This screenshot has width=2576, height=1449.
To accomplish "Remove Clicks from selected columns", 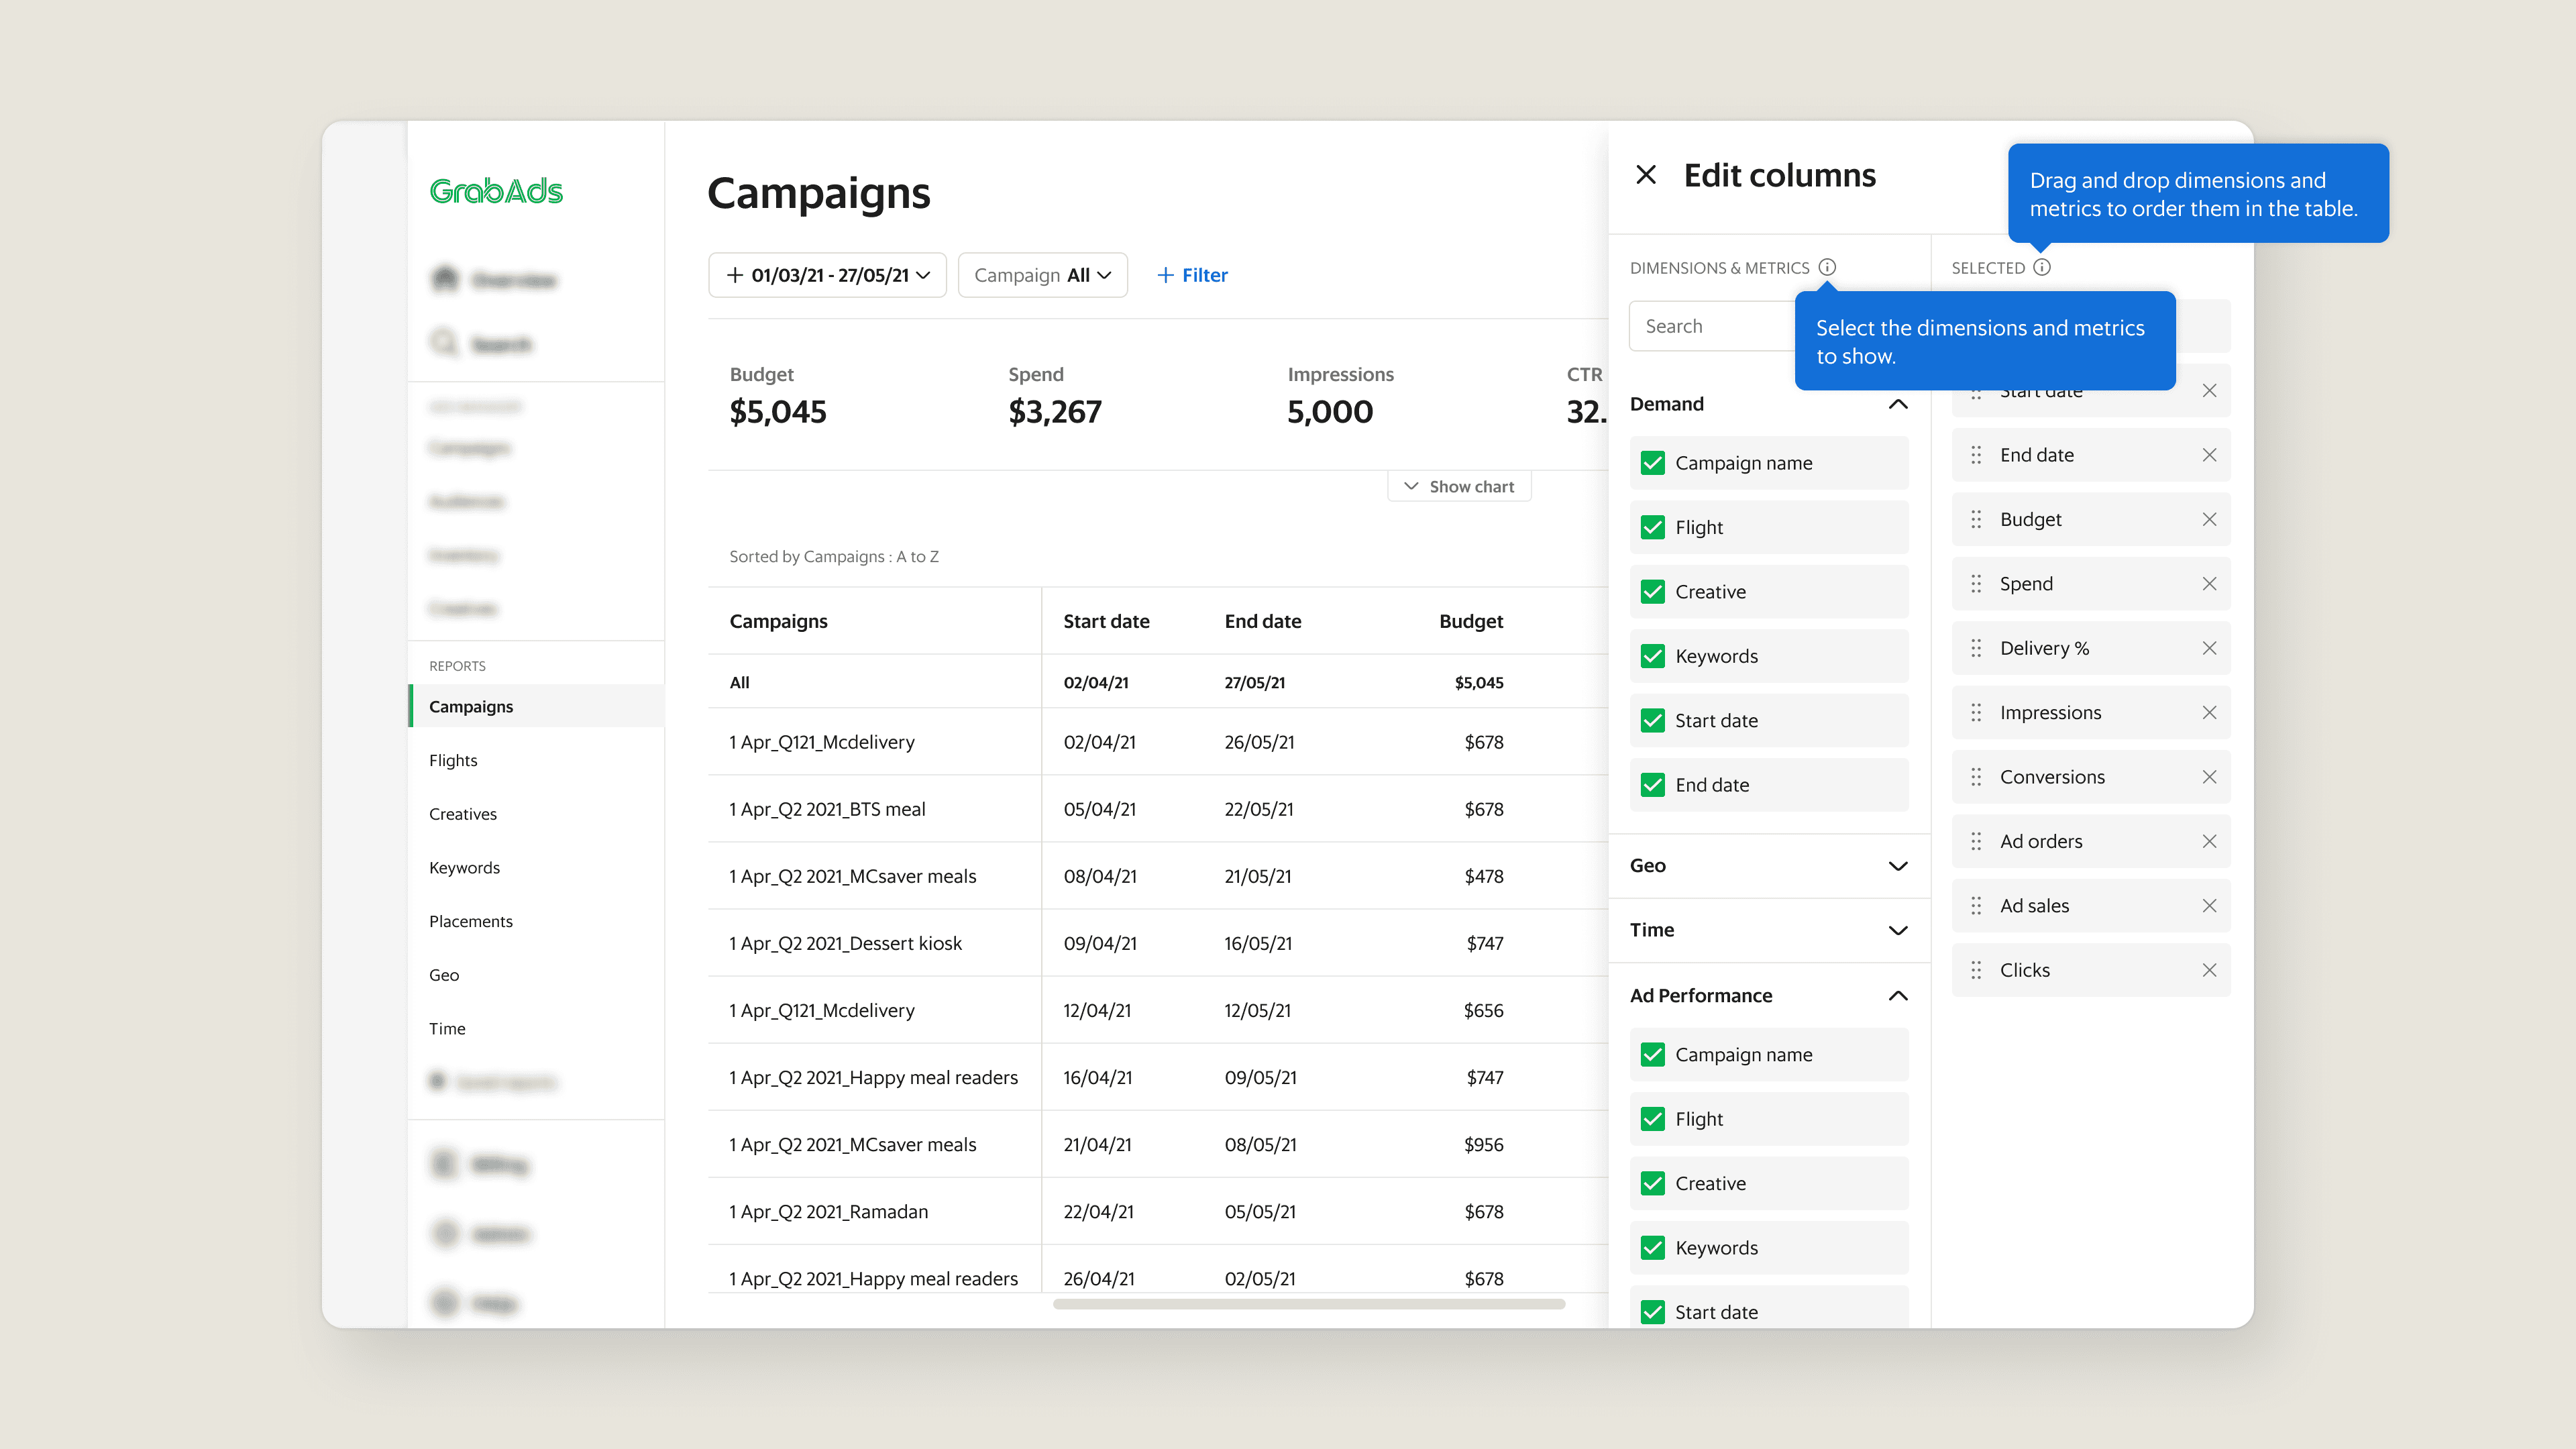I will tap(2209, 970).
